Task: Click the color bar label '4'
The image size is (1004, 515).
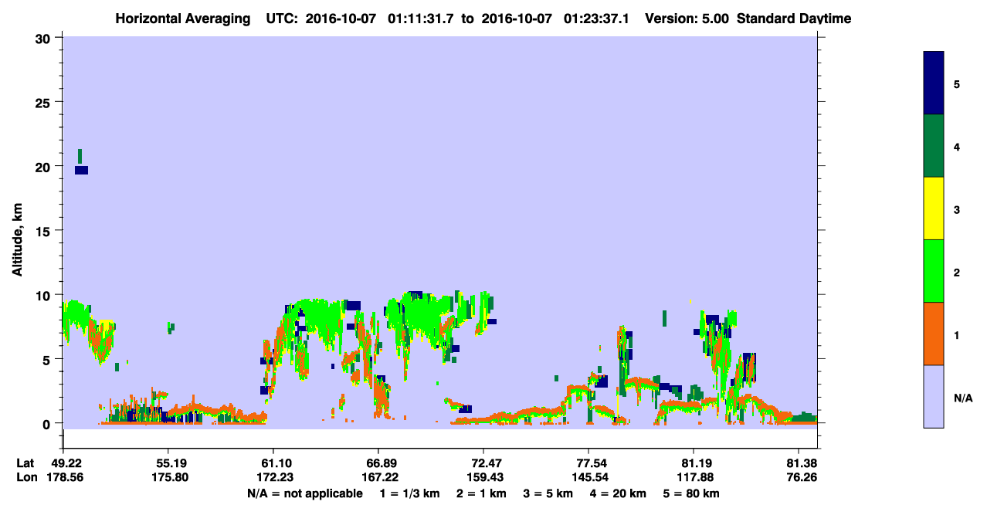Action: [x=957, y=147]
